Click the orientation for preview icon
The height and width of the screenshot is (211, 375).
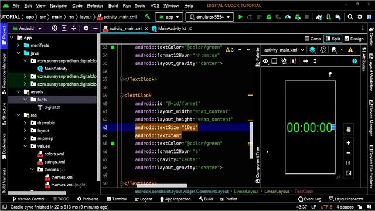[323, 50]
